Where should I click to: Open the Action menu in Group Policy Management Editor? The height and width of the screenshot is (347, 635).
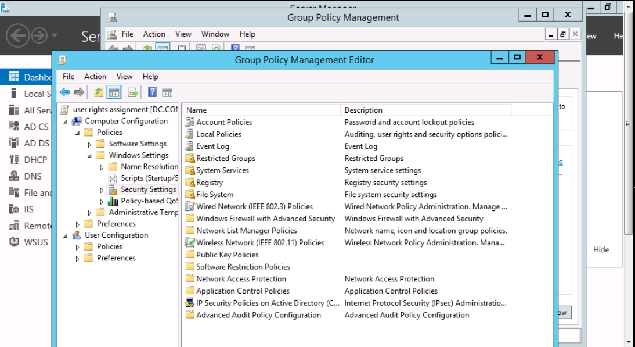(95, 77)
